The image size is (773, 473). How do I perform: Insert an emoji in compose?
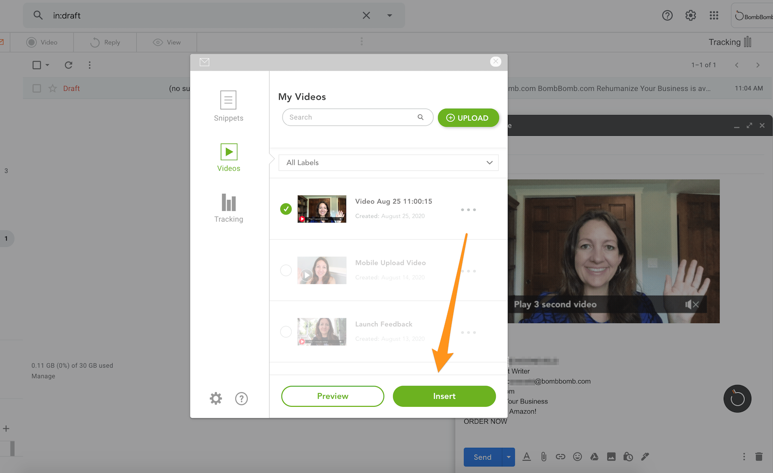tap(577, 457)
